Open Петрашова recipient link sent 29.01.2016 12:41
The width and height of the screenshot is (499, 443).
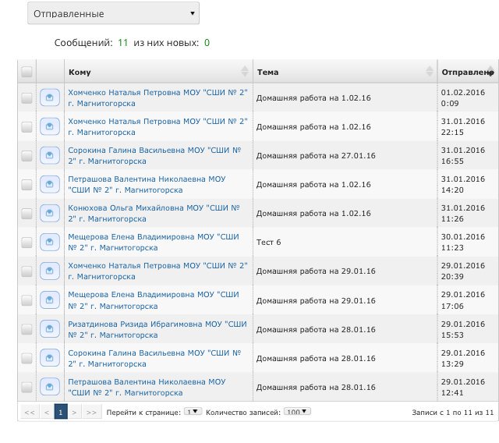147,387
